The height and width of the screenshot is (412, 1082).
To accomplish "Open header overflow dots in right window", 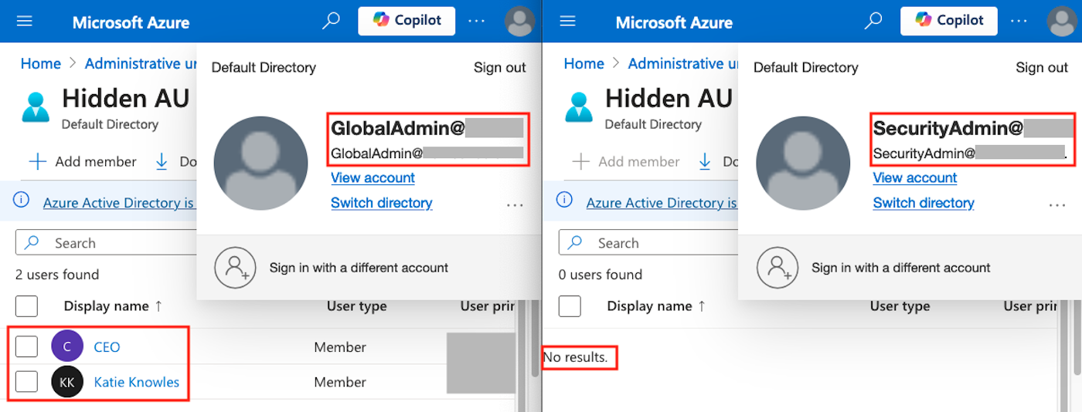I will [x=1019, y=21].
